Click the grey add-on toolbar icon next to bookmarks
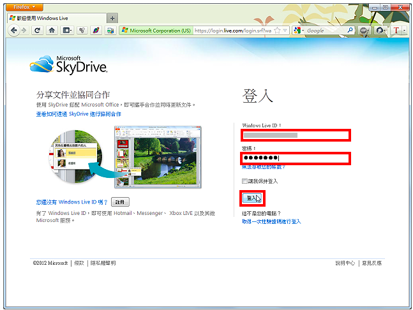The width and height of the screenshot is (413, 310). click(82, 31)
